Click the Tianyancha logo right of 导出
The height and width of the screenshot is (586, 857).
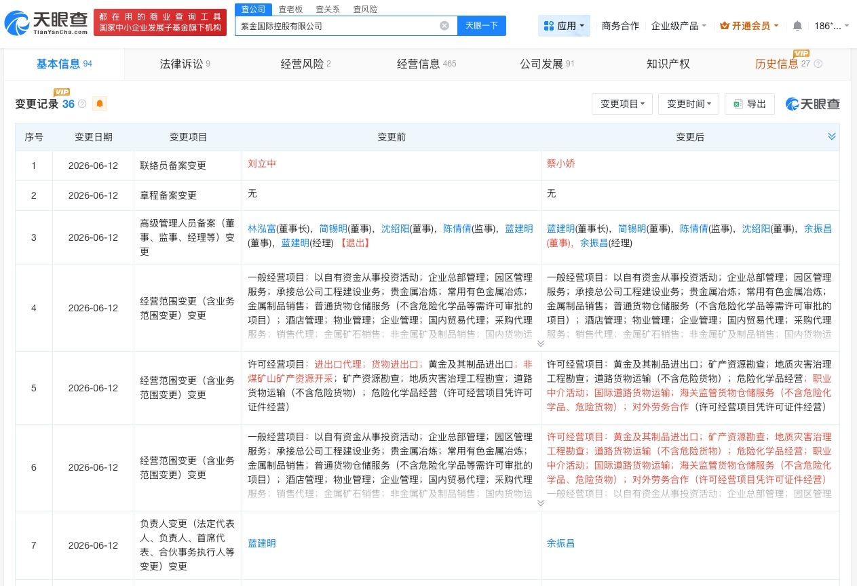pos(813,104)
